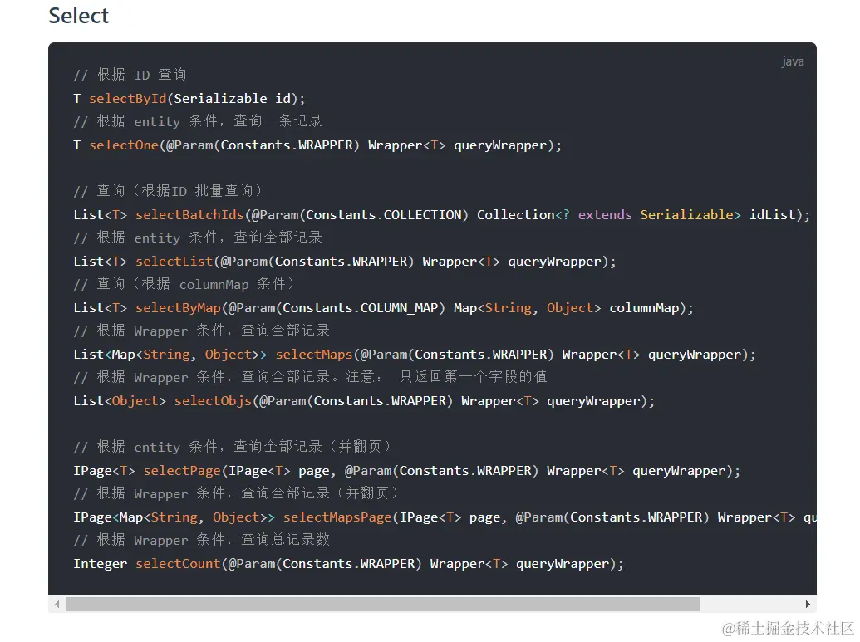Click the 'extends' keyword

[x=604, y=215]
